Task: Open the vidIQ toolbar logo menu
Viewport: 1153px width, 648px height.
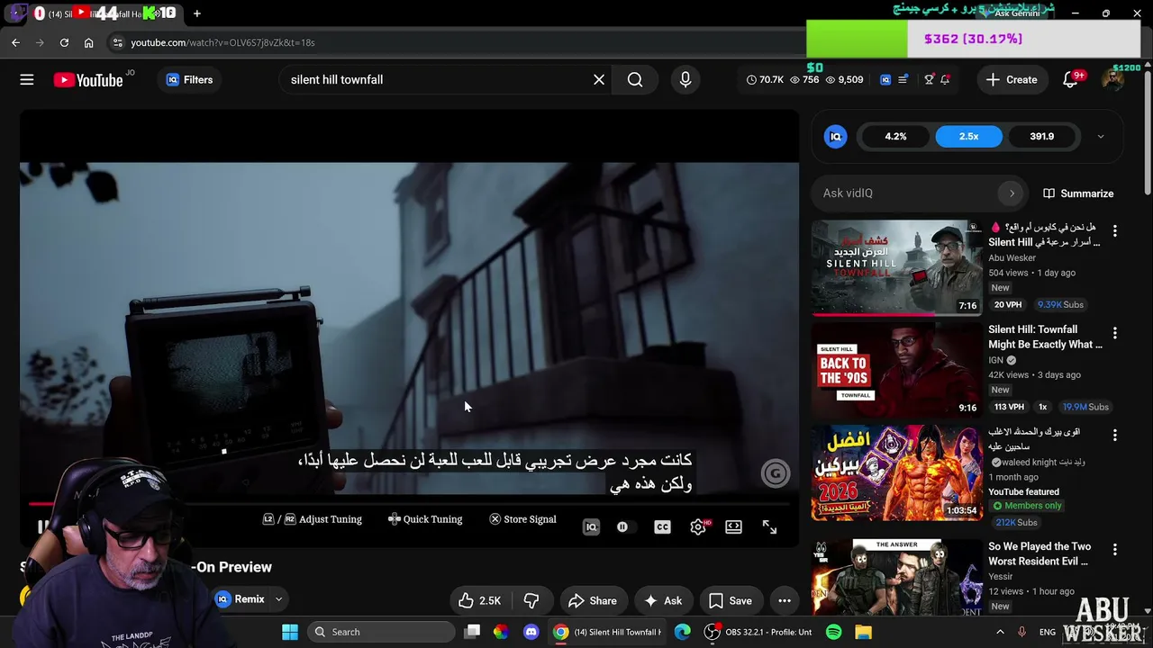Action: coord(885,80)
